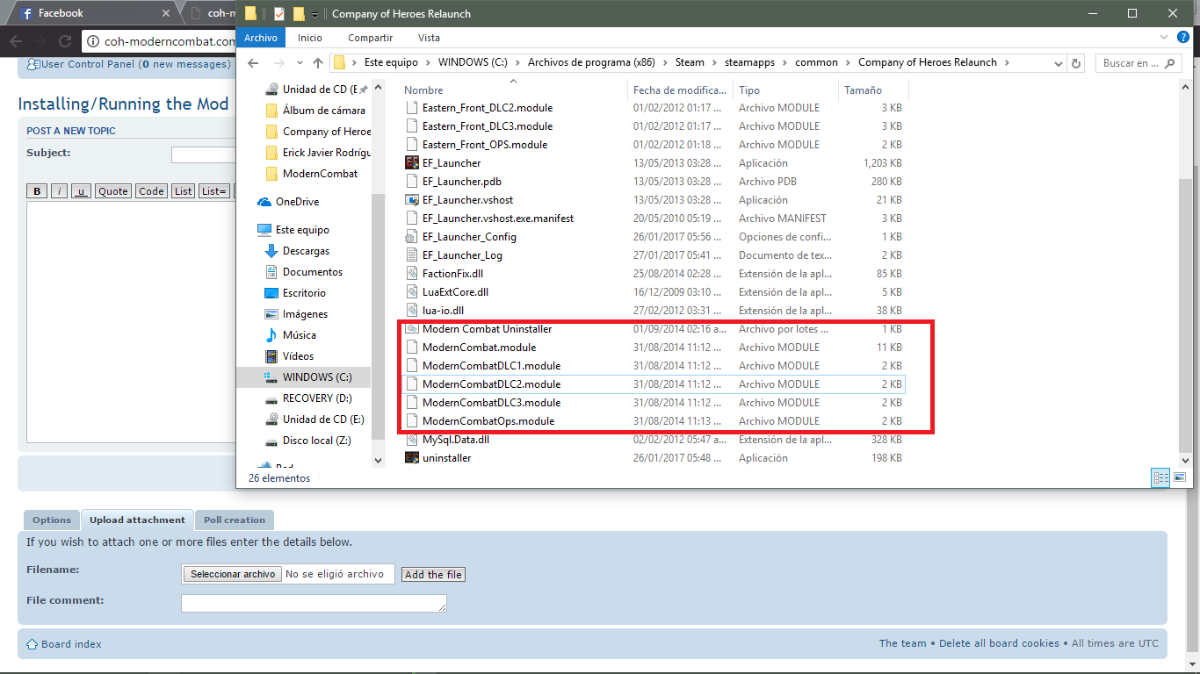This screenshot has width=1200, height=674.
Task: Click the File comment text box
Action: 314,603
